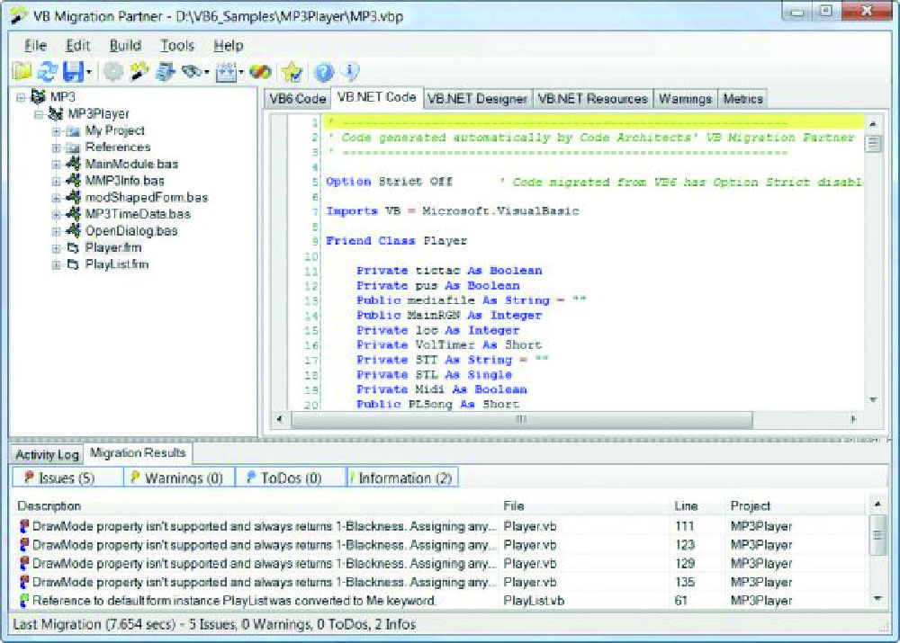Click the red-green-yellow circles toolbar icon
Screen dimensions: 900x643
(260, 72)
